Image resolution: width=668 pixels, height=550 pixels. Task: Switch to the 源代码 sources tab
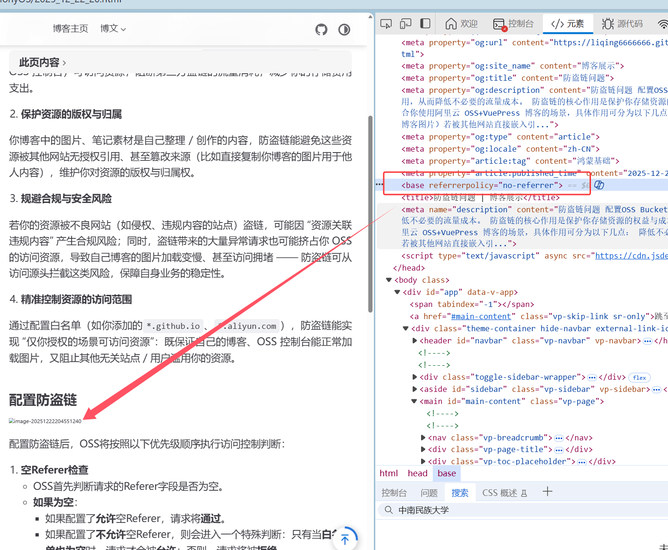click(x=622, y=24)
